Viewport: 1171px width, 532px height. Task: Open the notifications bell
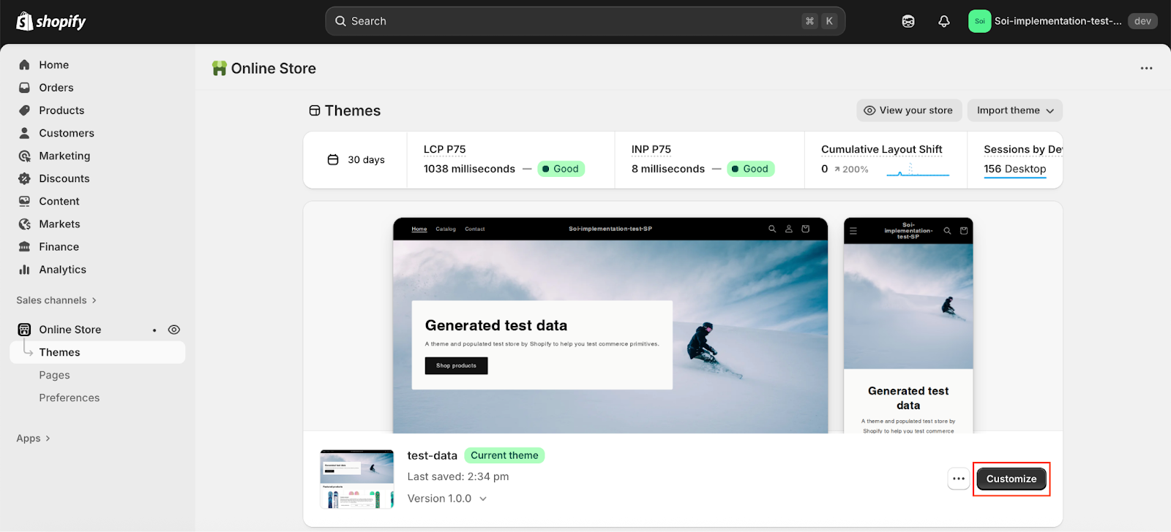(x=944, y=21)
